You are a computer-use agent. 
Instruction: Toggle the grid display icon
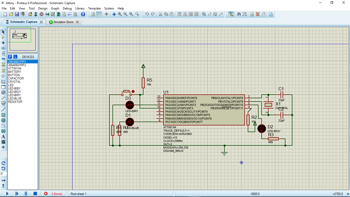(x=99, y=14)
